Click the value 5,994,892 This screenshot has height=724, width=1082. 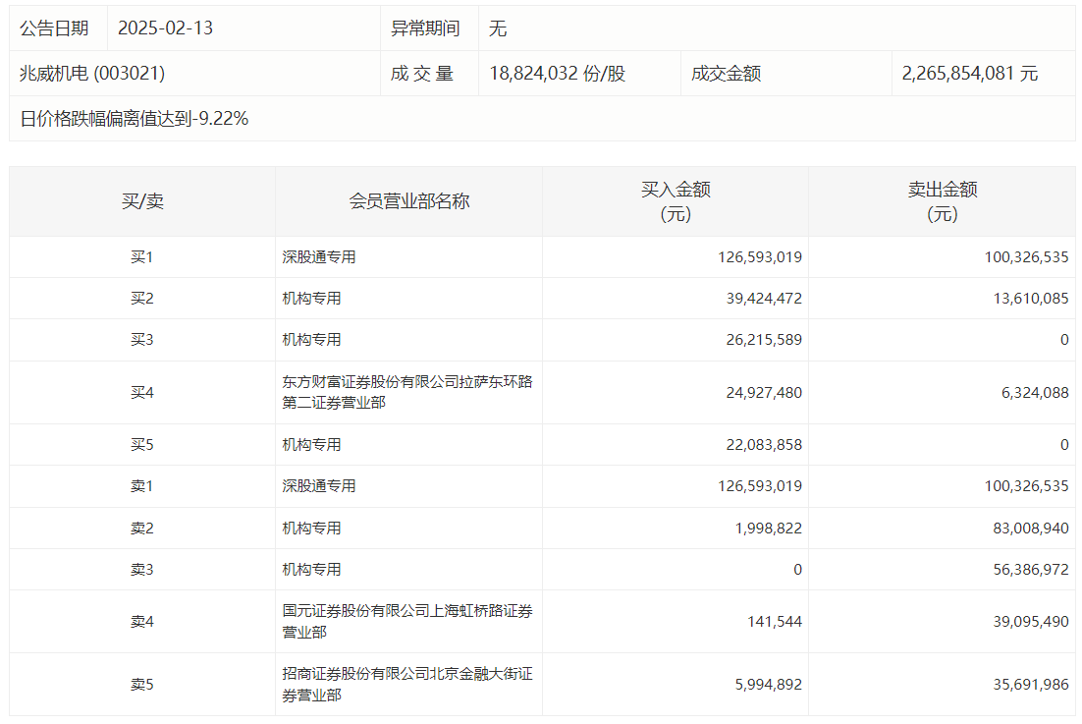click(x=768, y=686)
